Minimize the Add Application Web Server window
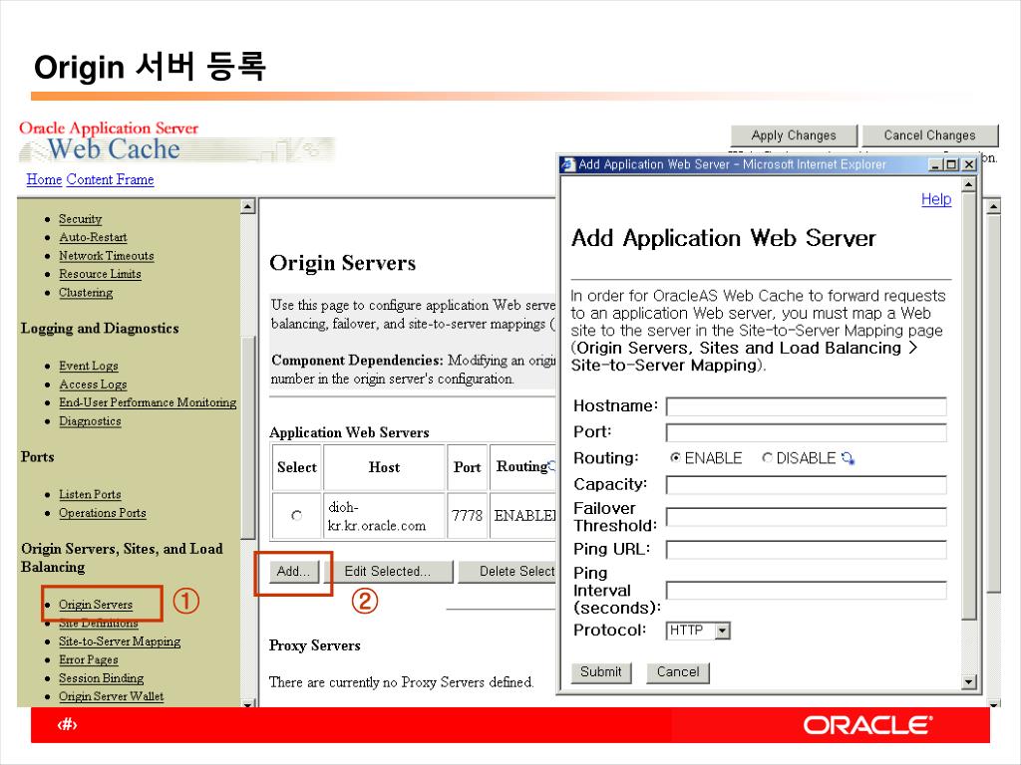Screen dimensions: 1021x765 click(x=935, y=164)
